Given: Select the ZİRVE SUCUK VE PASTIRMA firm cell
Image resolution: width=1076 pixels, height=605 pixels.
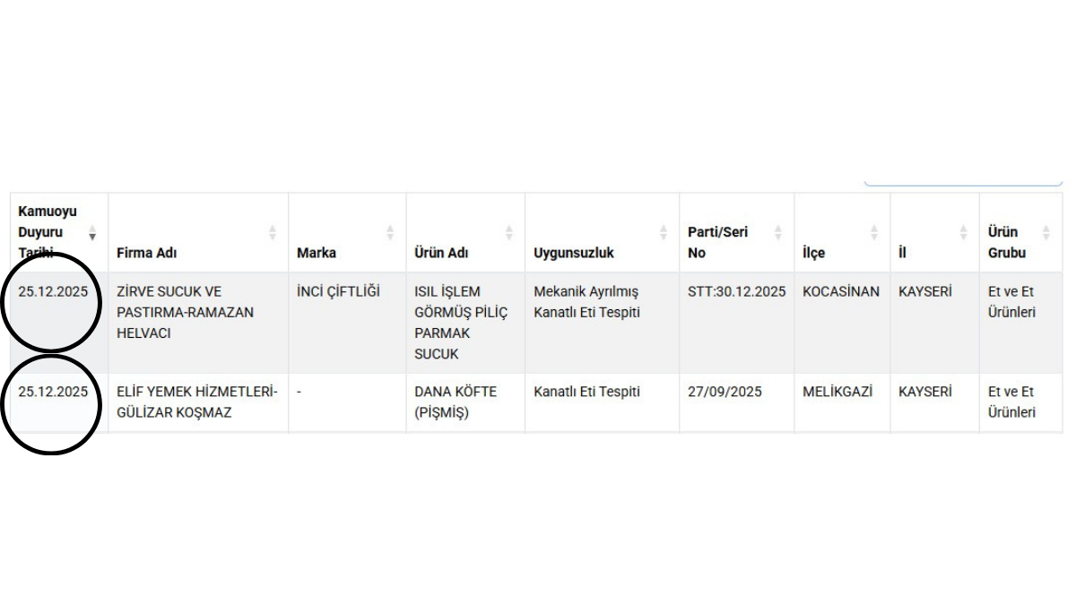Looking at the screenshot, I should click(185, 313).
